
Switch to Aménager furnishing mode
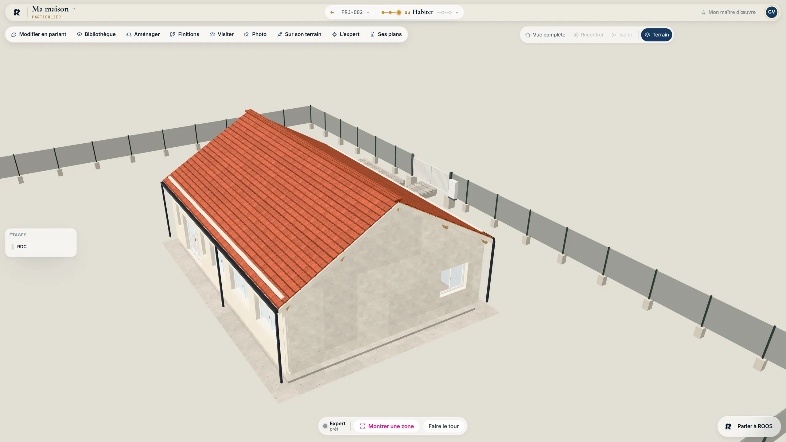tap(143, 34)
